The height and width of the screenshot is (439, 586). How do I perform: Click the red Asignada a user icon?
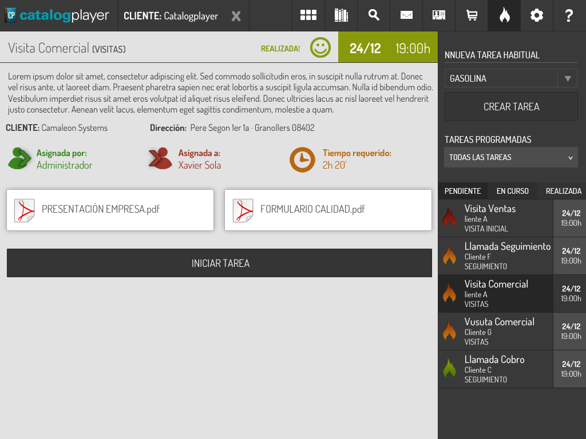tap(160, 159)
